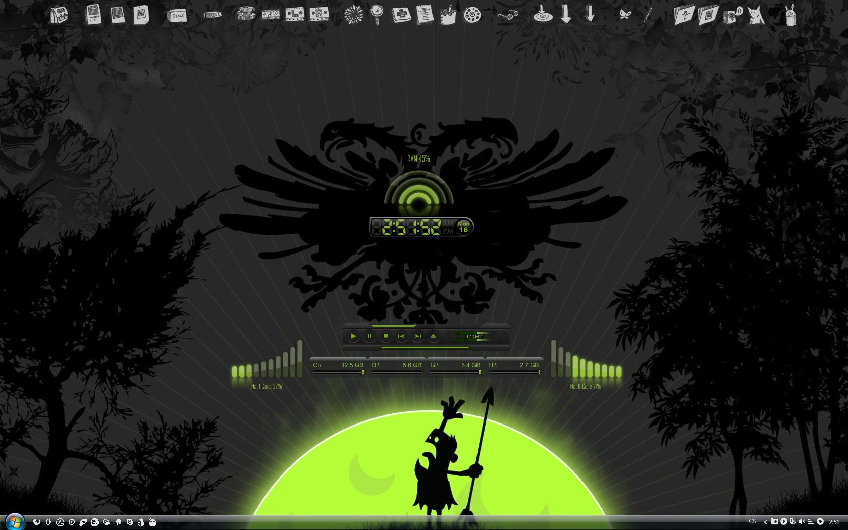Click the H:\ drive 2.7 GB meter

(x=514, y=367)
